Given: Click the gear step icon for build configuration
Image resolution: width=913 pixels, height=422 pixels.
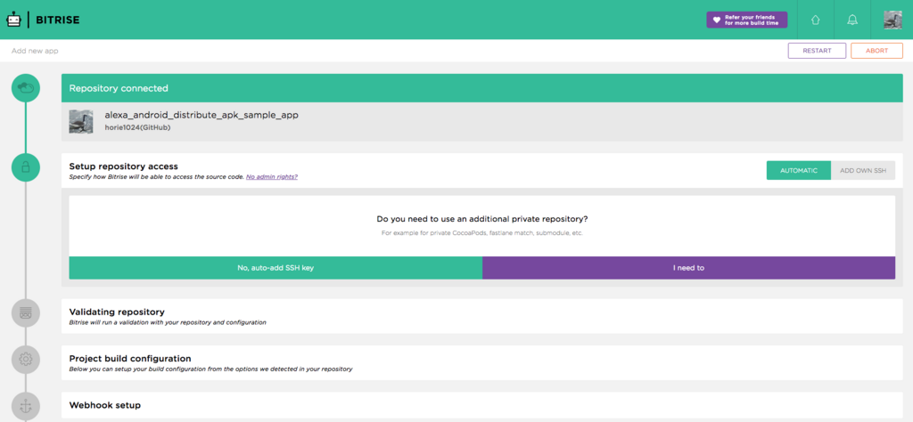Looking at the screenshot, I should point(26,360).
